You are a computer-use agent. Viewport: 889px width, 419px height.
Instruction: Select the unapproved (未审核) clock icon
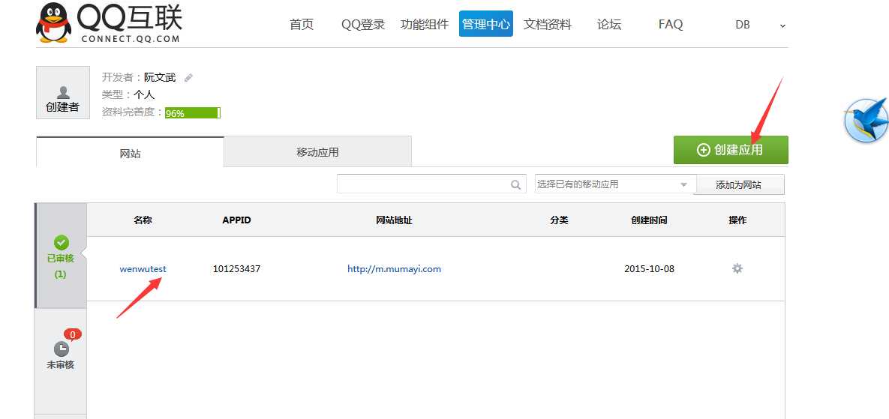click(x=62, y=349)
